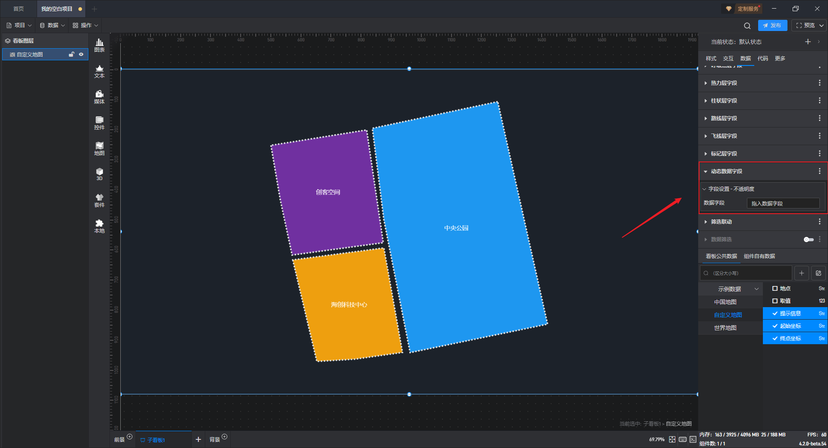The width and height of the screenshot is (828, 448).
Task: Click the more options dots for 柱状层字段
Action: (819, 100)
